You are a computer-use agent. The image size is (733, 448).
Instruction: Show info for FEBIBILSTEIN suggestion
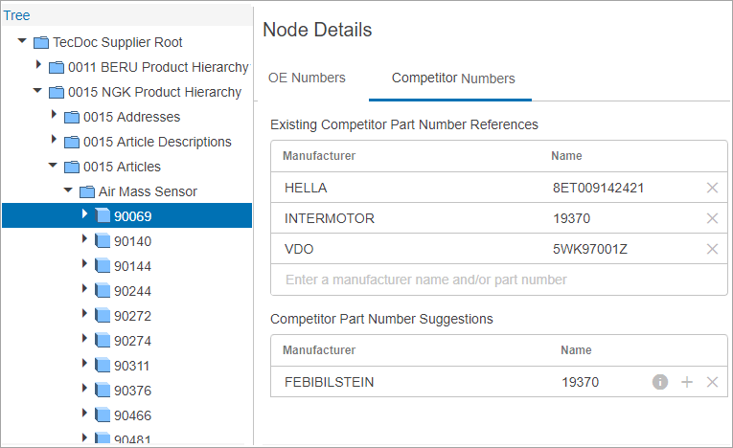659,382
